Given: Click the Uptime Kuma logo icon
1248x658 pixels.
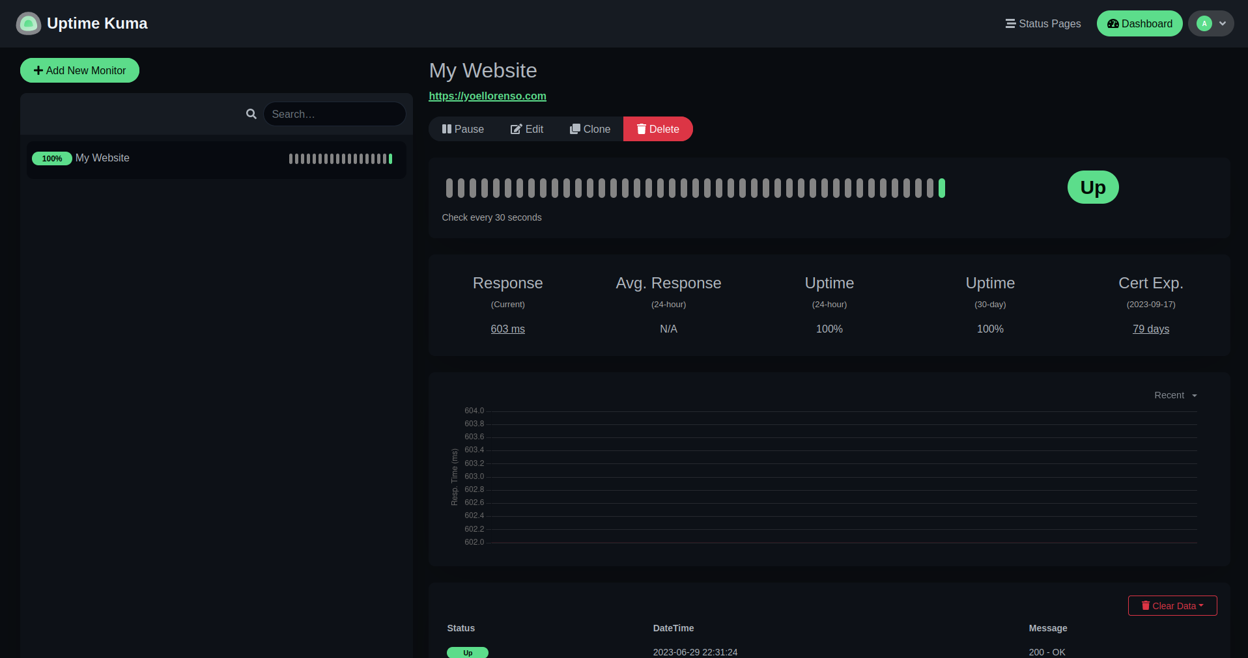Looking at the screenshot, I should [28, 23].
